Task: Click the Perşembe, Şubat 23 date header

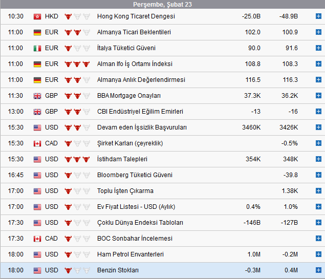Action: click(x=162, y=5)
